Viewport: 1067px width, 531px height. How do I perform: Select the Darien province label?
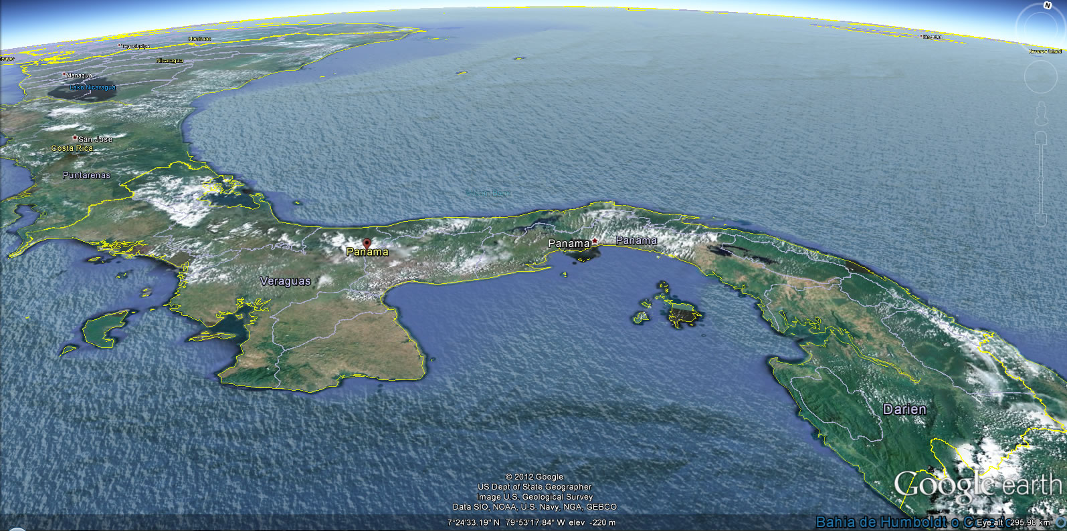click(x=904, y=409)
